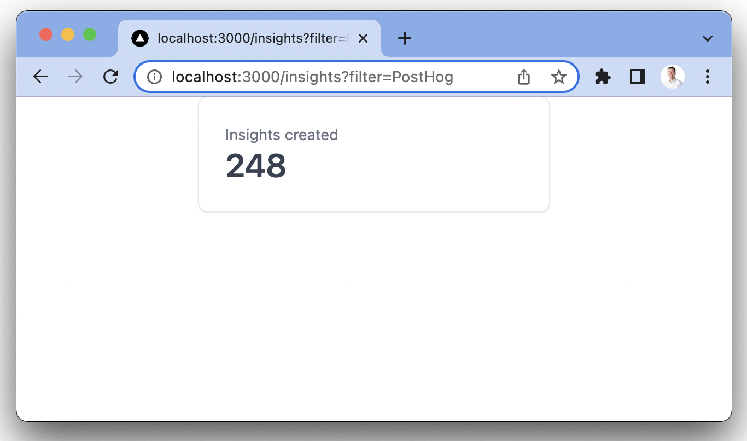
Task: Click the PostHog favicon on the browser tab
Action: [x=141, y=38]
